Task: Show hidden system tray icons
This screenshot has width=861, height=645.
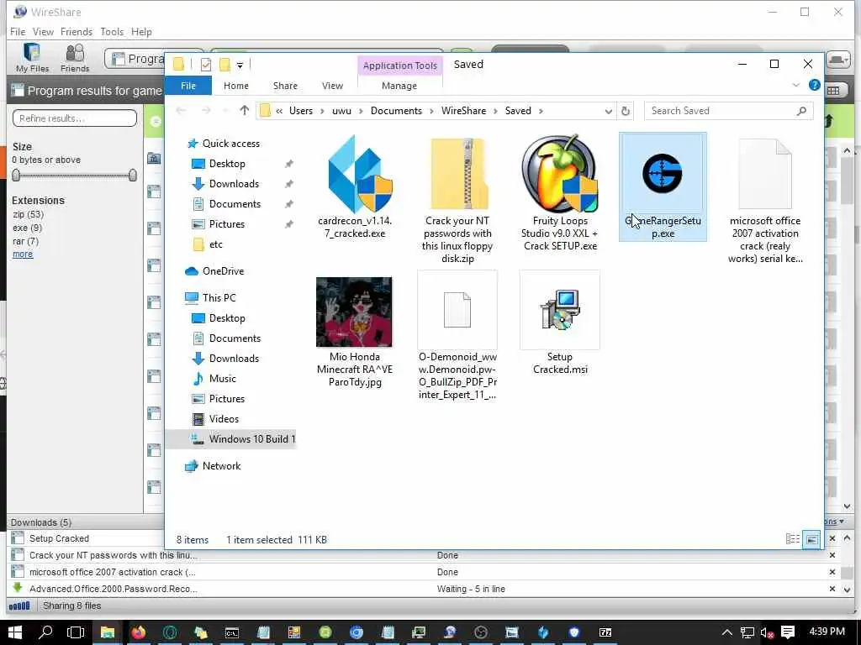Action: 726,632
